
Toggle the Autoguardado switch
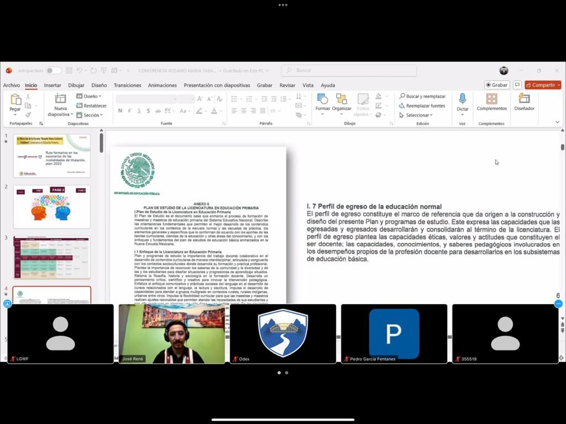[54, 71]
